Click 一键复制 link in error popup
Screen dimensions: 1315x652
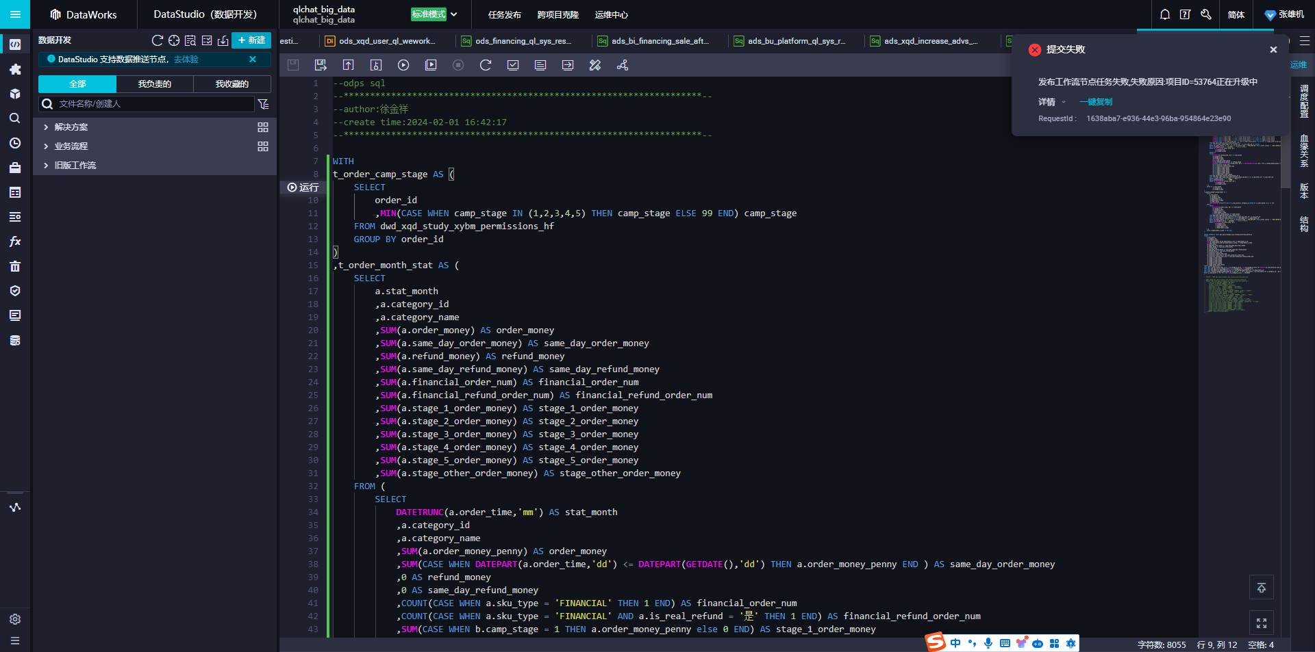pos(1096,102)
